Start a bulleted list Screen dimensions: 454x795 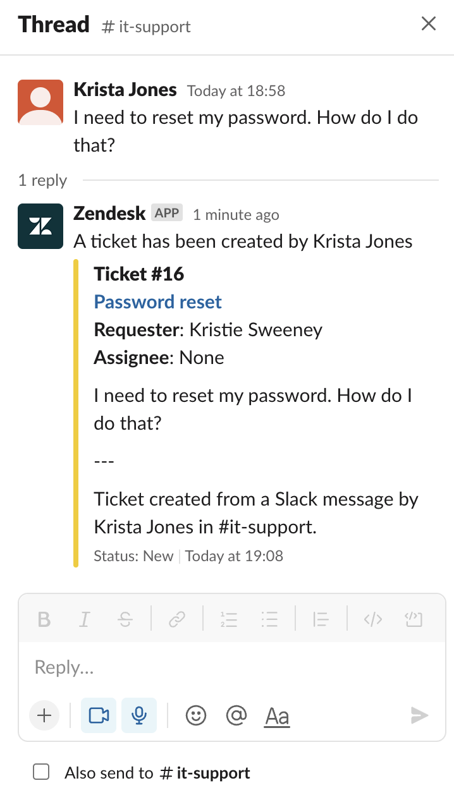coord(269,619)
